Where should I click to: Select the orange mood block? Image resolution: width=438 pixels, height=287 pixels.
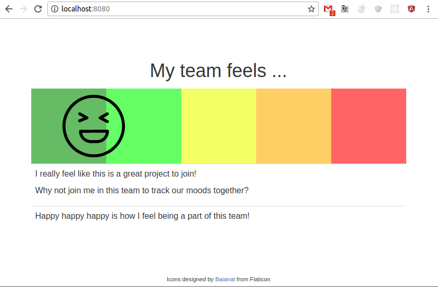(x=294, y=126)
